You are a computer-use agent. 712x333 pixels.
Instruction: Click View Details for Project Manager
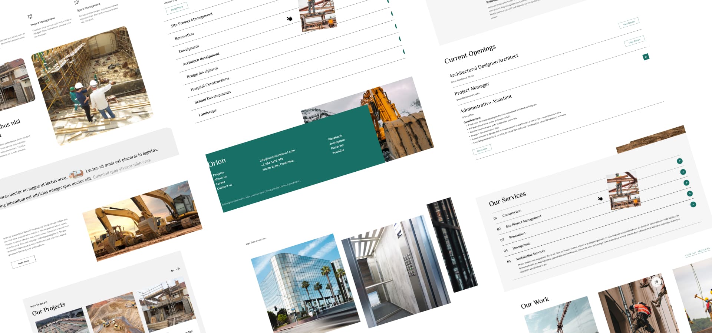[634, 41]
